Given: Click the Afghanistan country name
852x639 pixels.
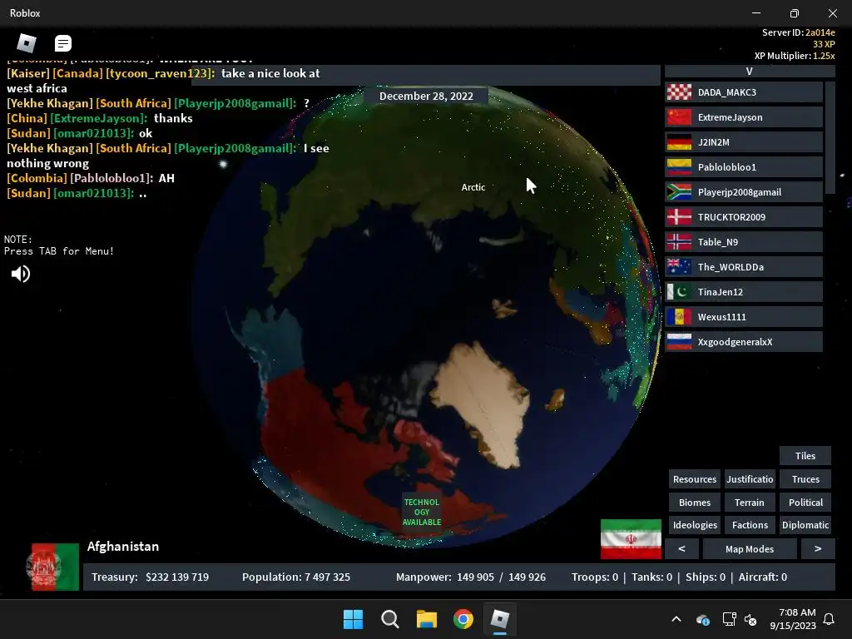Looking at the screenshot, I should 123,547.
